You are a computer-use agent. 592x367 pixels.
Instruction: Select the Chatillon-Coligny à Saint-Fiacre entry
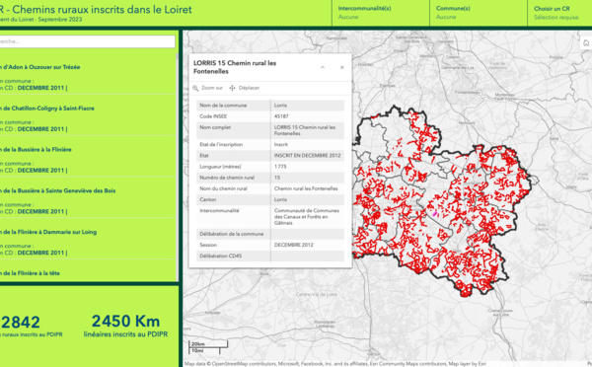click(x=88, y=118)
